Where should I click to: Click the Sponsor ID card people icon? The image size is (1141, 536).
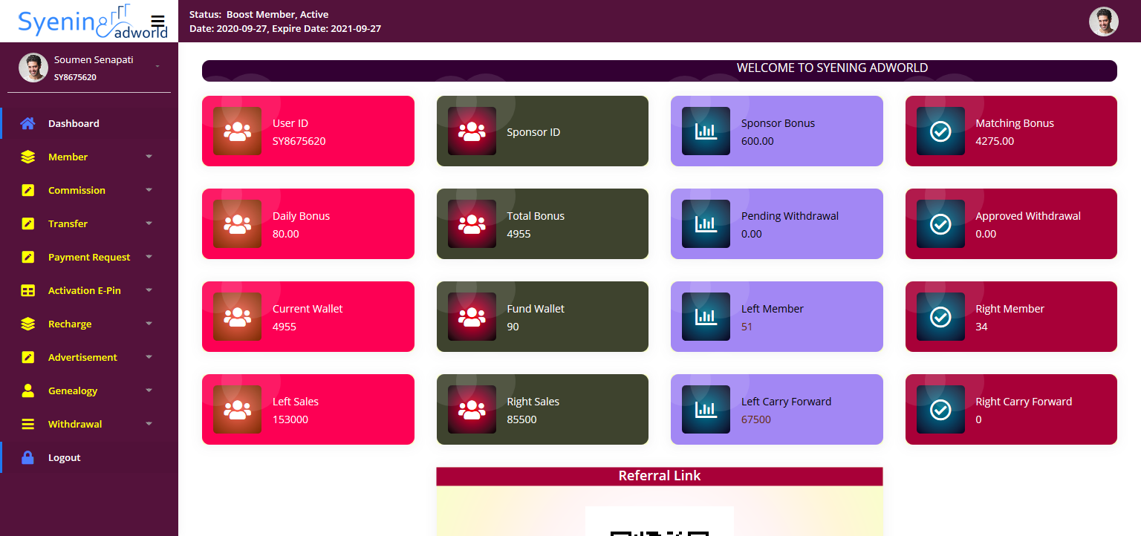pos(472,131)
